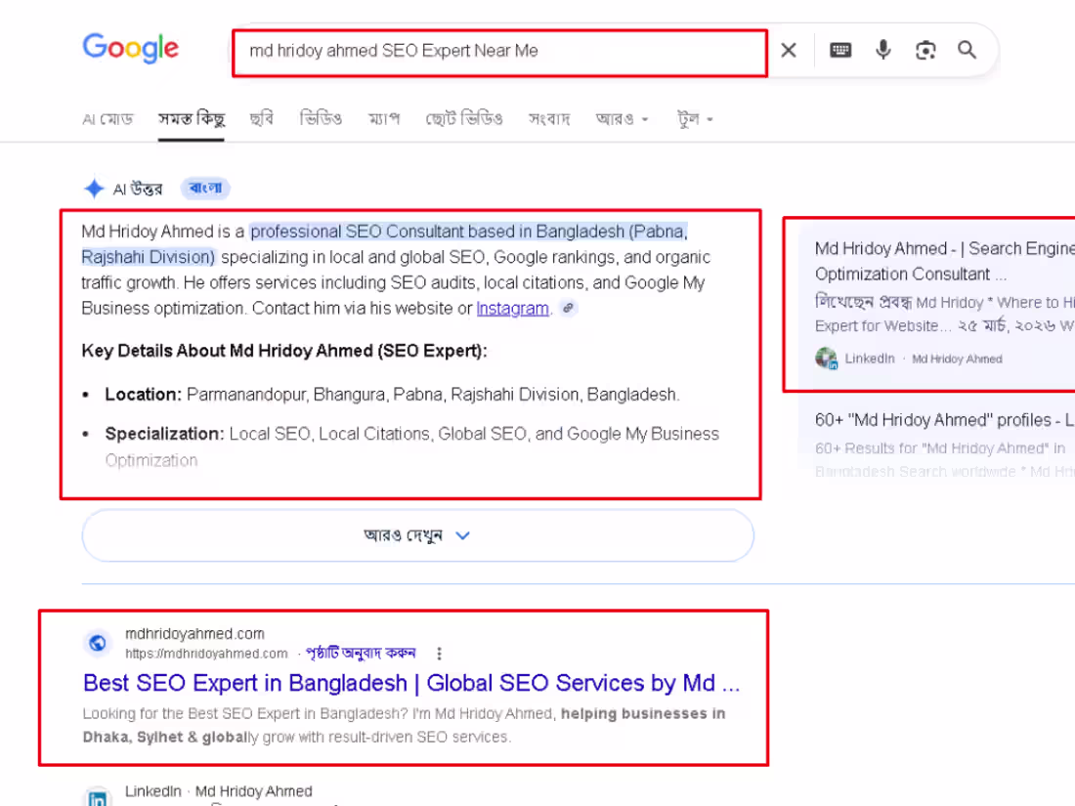The image size is (1075, 806).
Task: Click the AI উত্তর label
Action: pyautogui.click(x=138, y=189)
